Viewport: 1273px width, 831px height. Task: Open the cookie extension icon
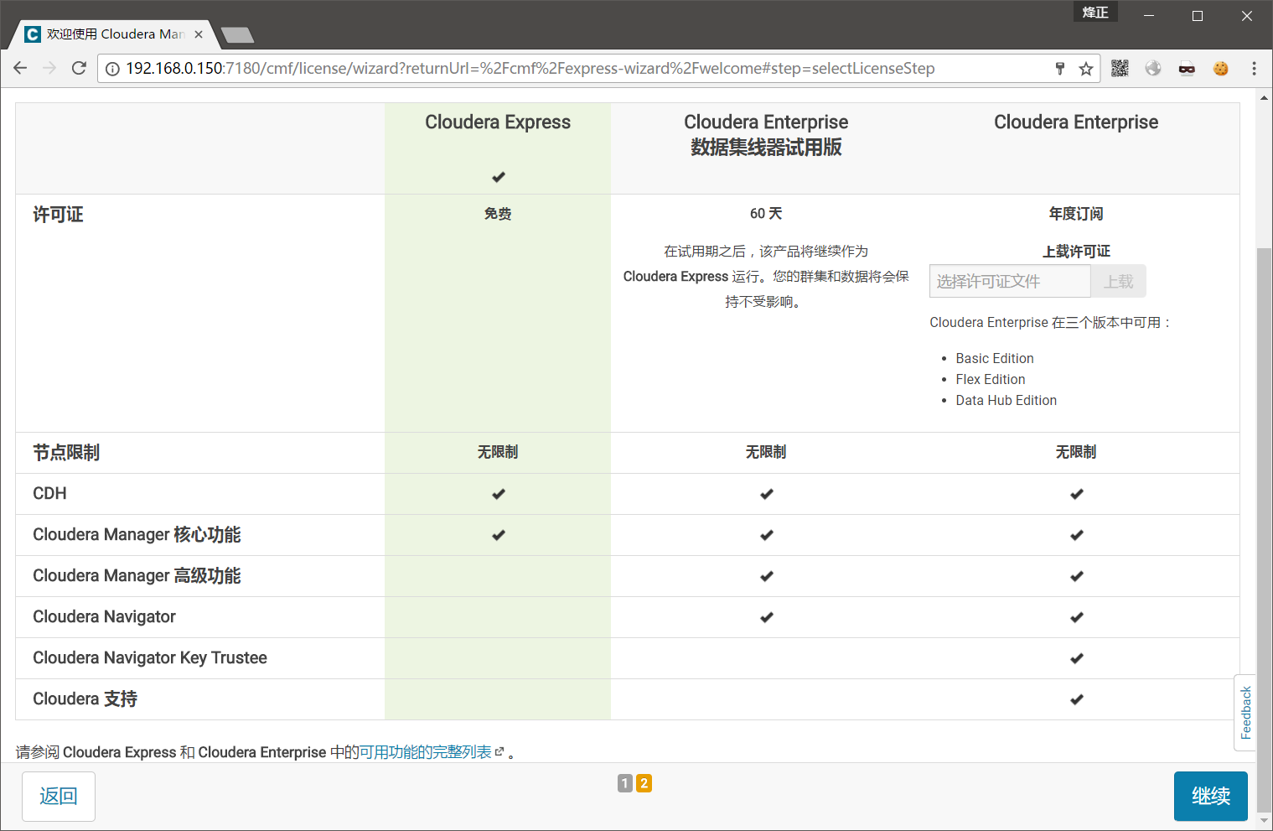pyautogui.click(x=1220, y=69)
